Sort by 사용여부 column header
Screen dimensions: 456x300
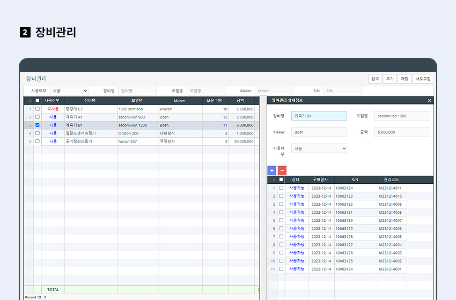(x=53, y=101)
